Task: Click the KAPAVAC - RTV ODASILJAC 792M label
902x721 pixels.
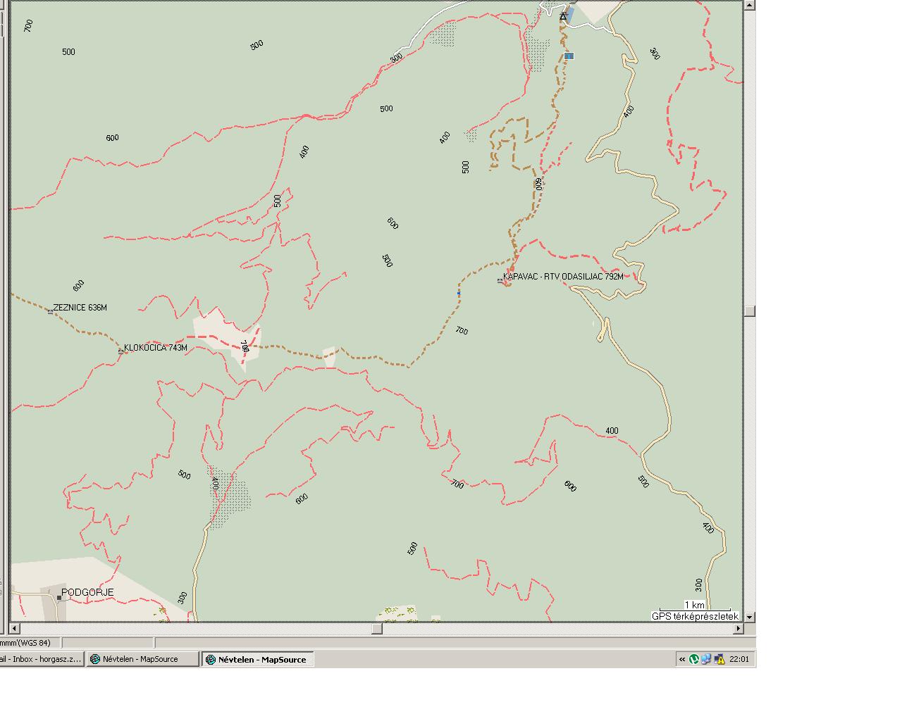Action: pyautogui.click(x=563, y=277)
